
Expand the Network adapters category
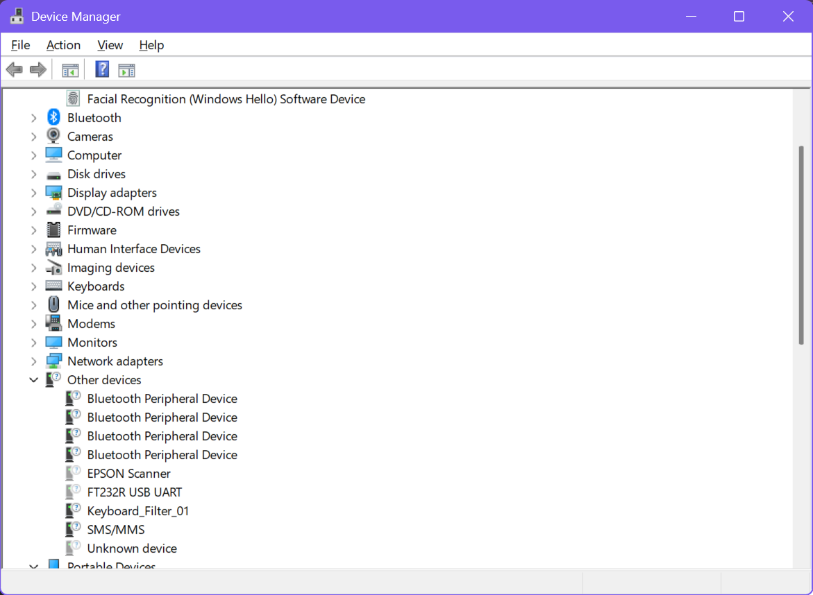34,361
